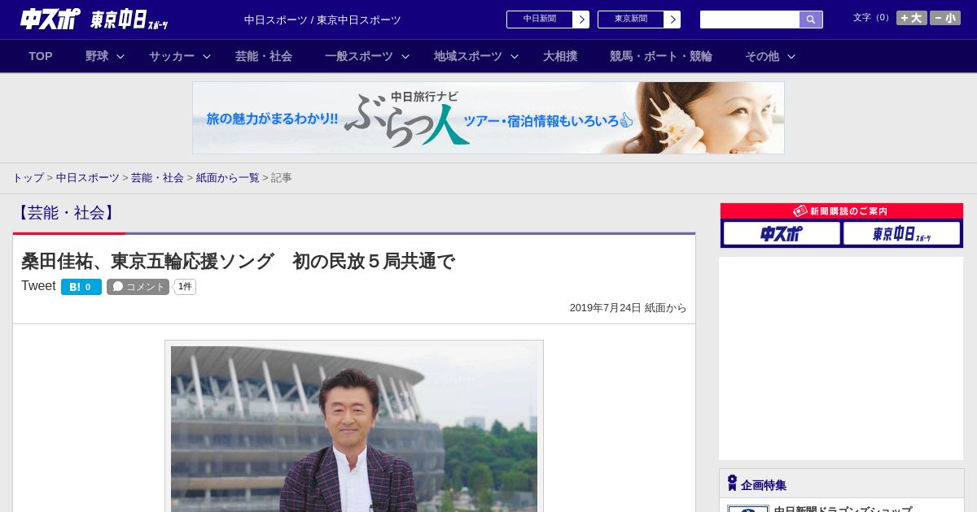
Task: Click the 中スポ logo
Action: tap(50, 19)
